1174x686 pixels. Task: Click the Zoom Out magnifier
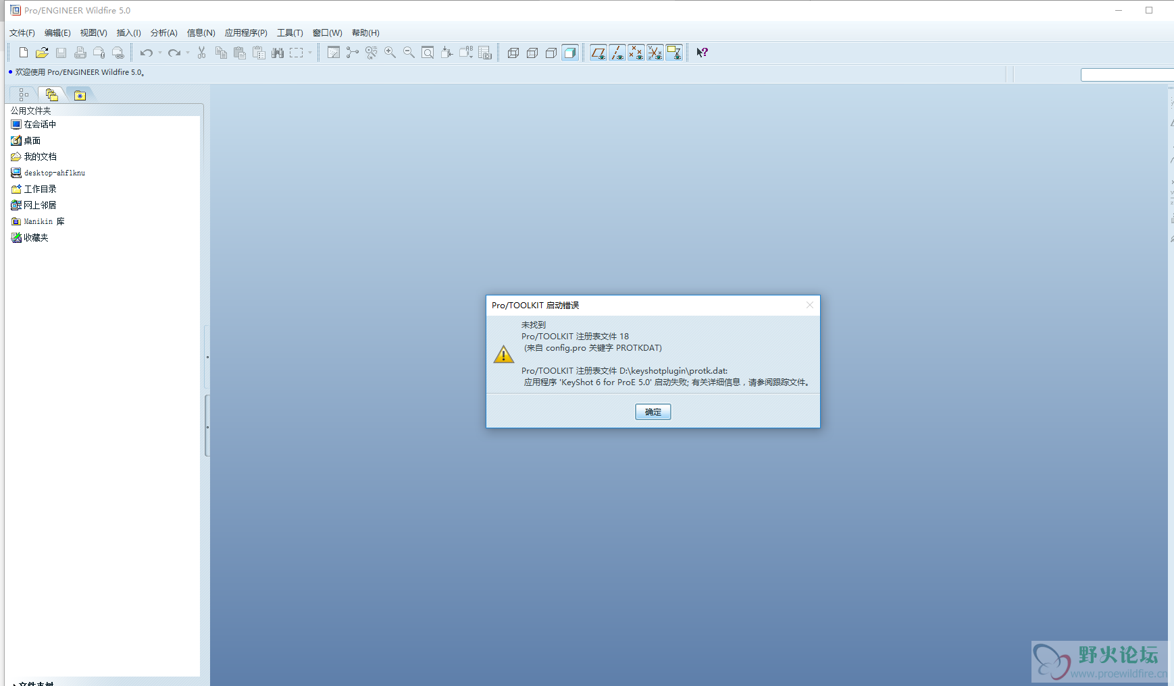409,53
